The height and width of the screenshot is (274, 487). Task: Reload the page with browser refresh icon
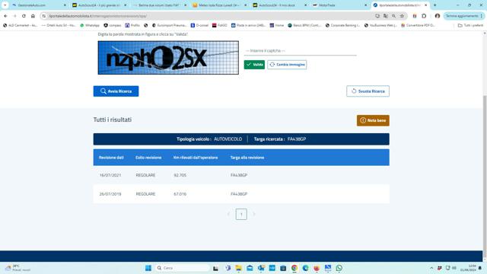24,16
